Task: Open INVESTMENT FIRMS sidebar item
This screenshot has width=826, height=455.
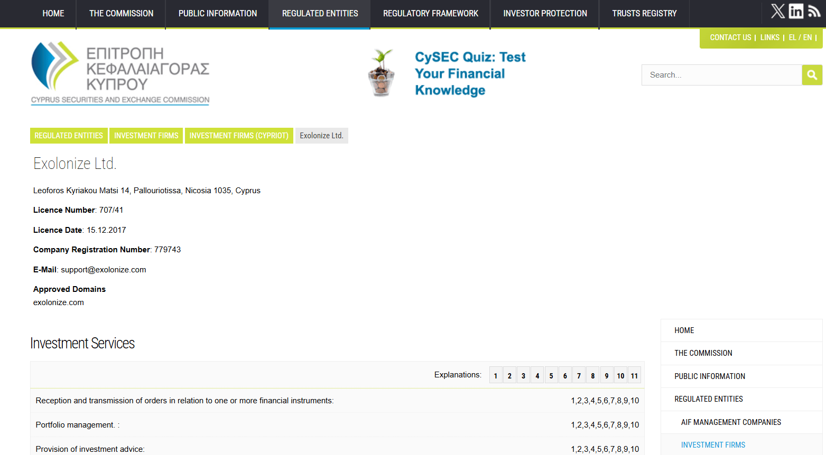Action: point(741,445)
